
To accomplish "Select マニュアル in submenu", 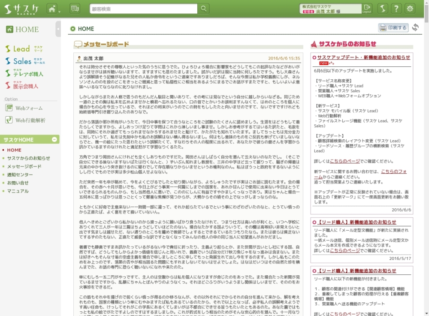I will (x=18, y=191).
